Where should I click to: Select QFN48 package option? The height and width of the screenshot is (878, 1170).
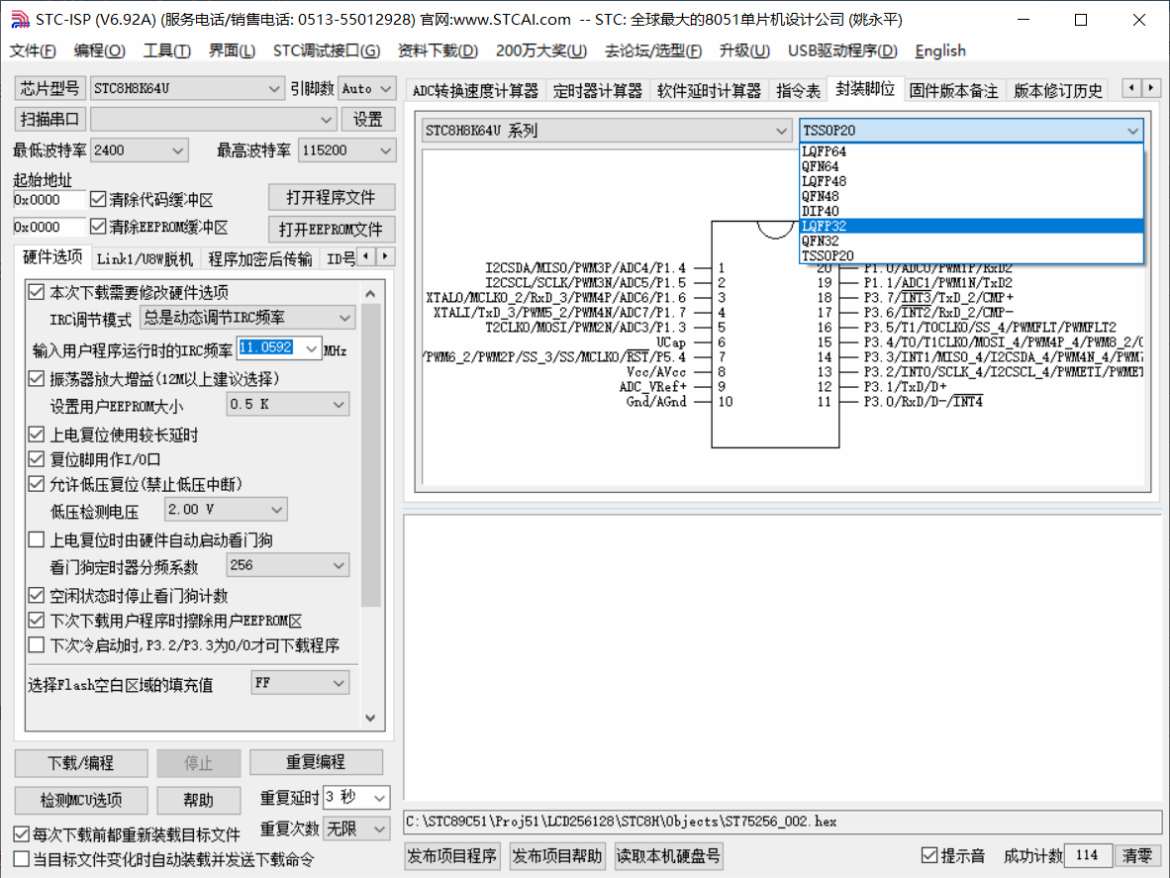tap(971, 196)
